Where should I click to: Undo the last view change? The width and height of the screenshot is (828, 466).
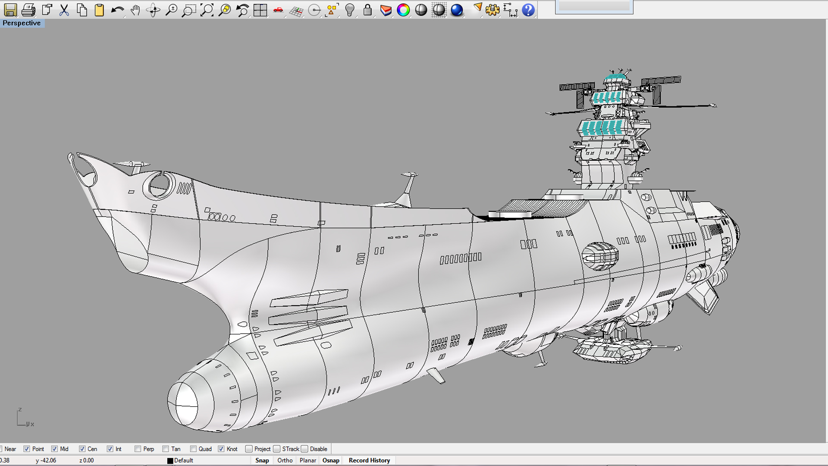click(243, 10)
